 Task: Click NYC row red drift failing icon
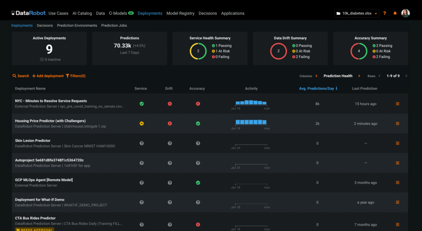tap(170, 104)
